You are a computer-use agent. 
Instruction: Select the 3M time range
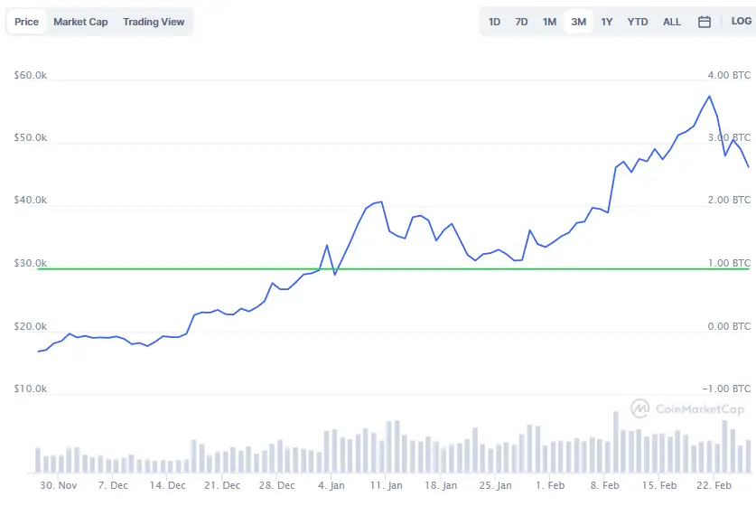pyautogui.click(x=579, y=22)
